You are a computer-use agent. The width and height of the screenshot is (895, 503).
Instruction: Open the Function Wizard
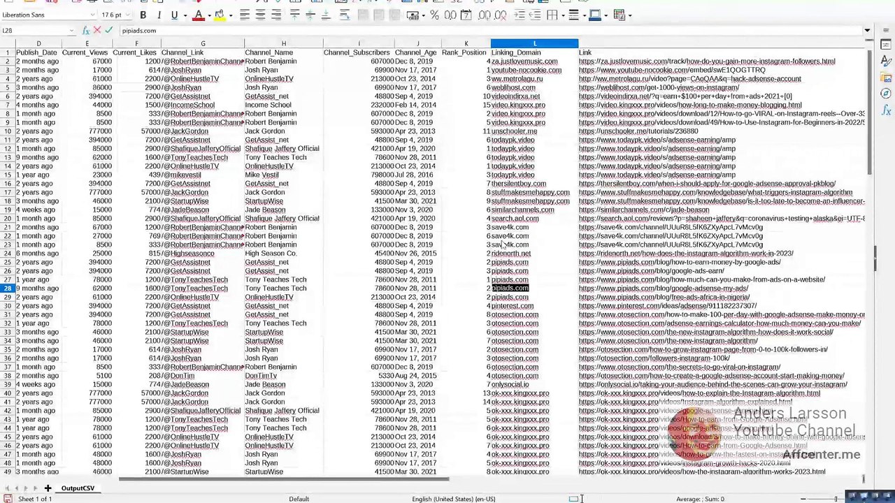coord(86,31)
